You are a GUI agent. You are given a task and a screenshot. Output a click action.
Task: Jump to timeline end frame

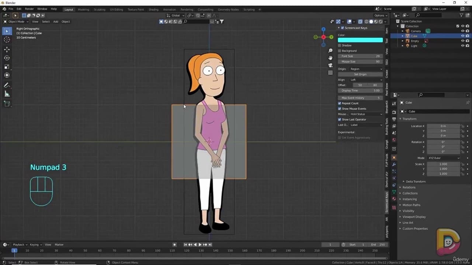(210, 245)
